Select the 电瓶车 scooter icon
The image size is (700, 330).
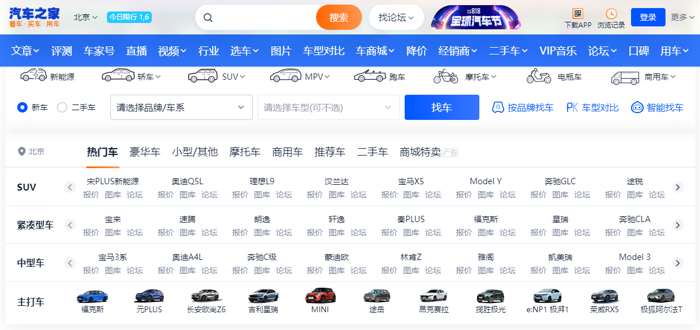tap(539, 76)
